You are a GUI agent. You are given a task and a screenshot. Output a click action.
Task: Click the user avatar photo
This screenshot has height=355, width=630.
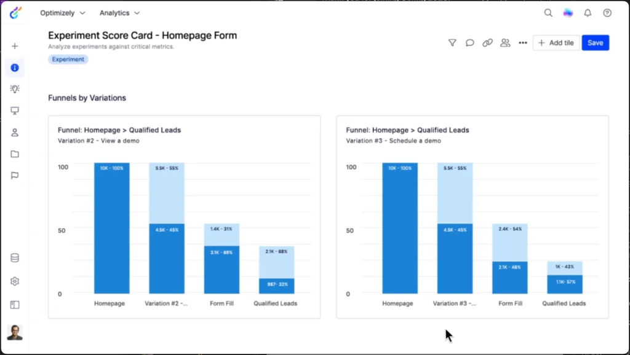(15, 332)
